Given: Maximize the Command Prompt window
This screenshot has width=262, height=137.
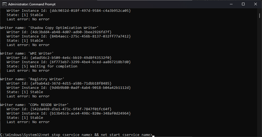Looking at the screenshot, I should 243,4.
